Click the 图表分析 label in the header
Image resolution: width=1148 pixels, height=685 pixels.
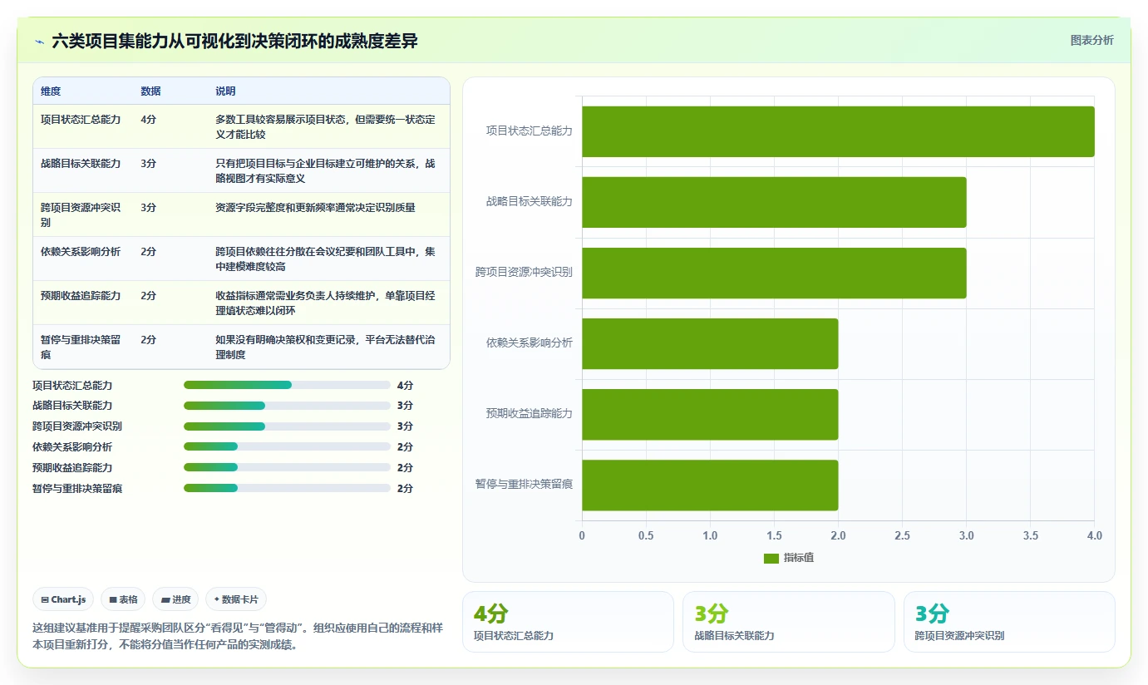[x=1091, y=40]
